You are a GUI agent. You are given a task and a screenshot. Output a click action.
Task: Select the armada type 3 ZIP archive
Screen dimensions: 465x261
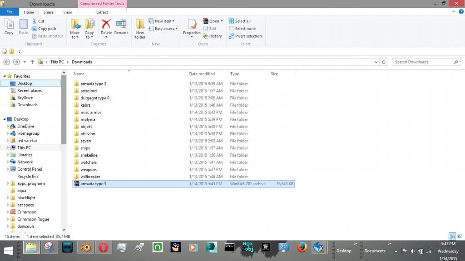tap(183, 184)
